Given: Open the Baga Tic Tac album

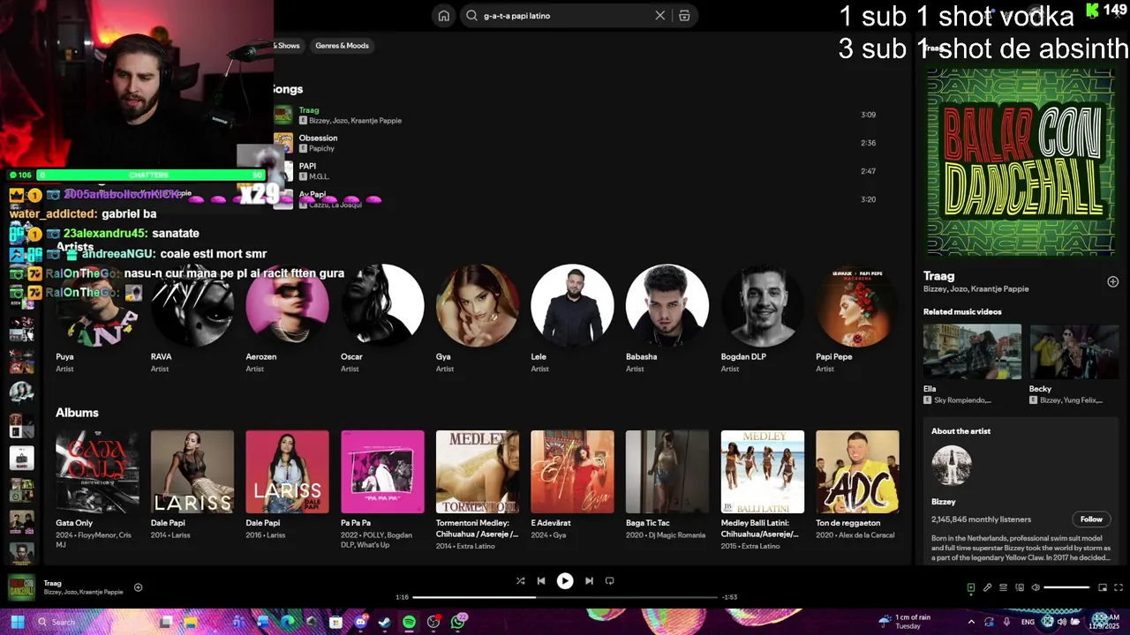Looking at the screenshot, I should pos(667,472).
